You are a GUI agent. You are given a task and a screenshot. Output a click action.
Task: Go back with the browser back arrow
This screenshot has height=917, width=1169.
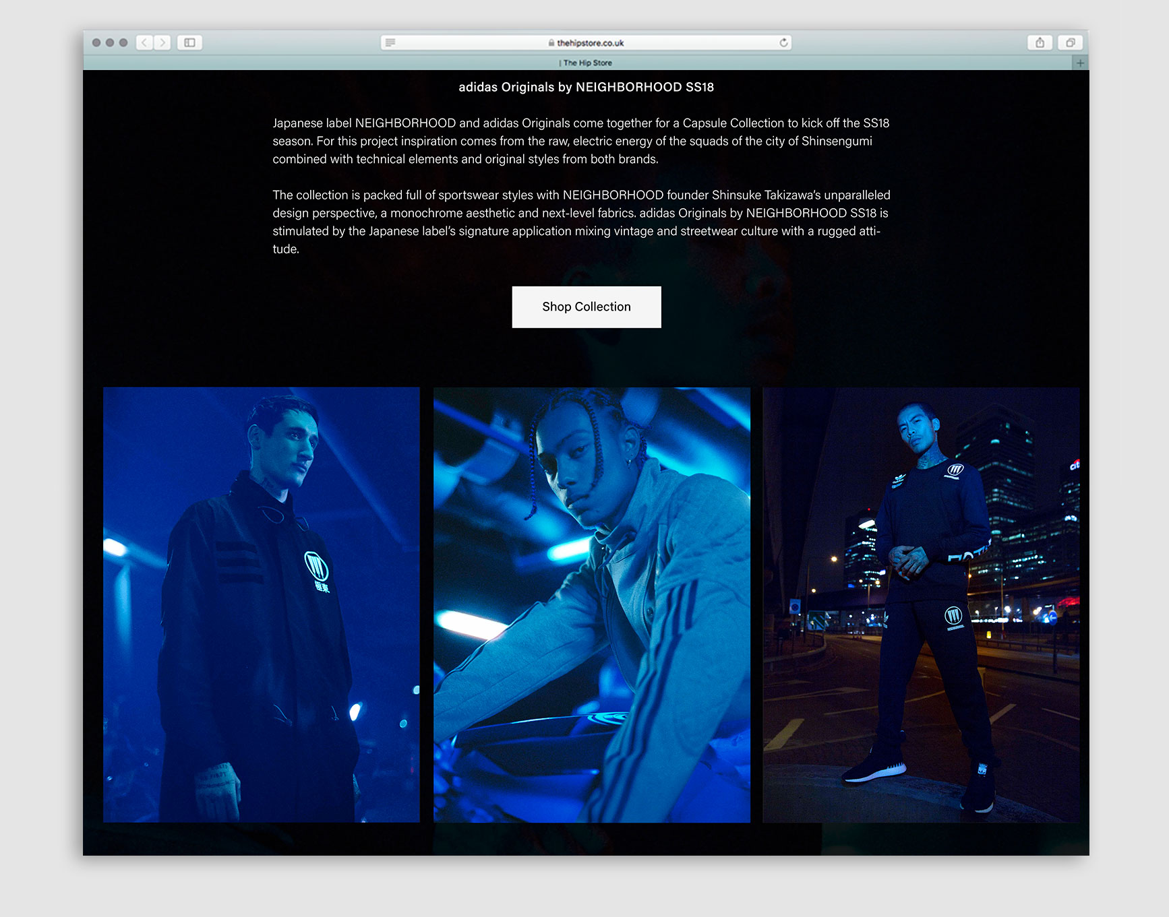(144, 42)
